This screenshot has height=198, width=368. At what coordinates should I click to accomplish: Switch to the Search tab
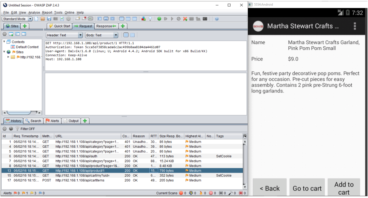click(x=33, y=121)
